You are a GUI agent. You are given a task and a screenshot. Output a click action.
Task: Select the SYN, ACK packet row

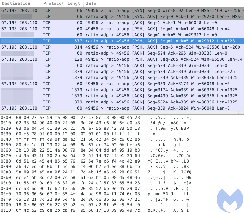pos(122,16)
